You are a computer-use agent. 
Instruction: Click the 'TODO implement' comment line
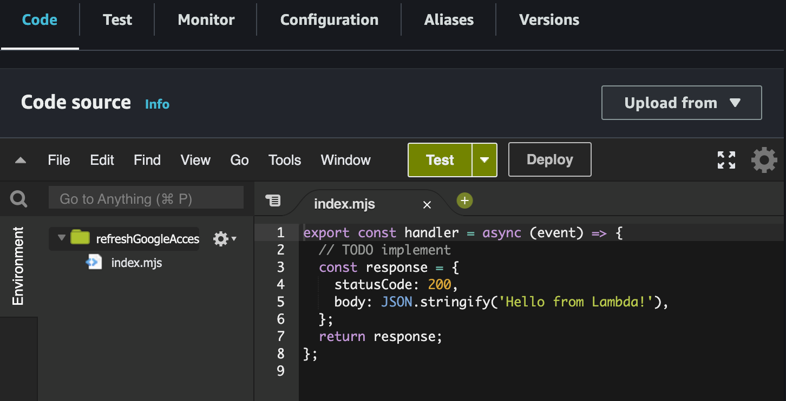pyautogui.click(x=385, y=250)
